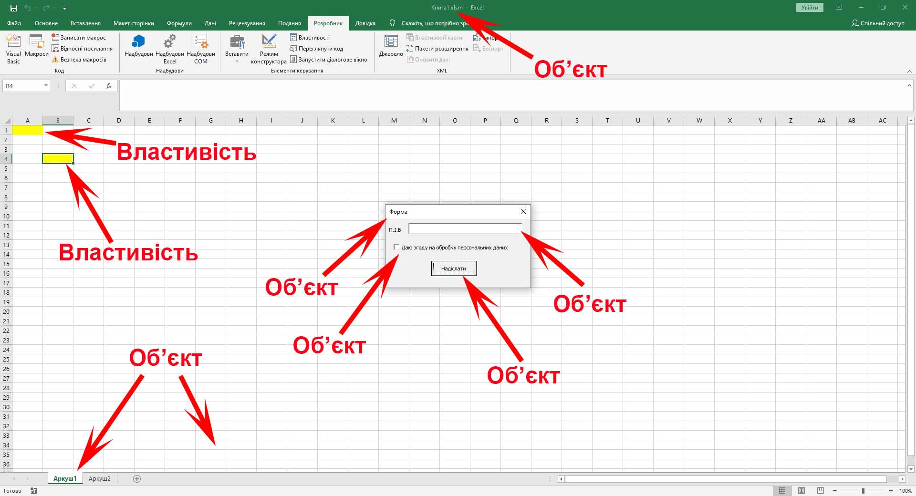Open control Властивості in Елементи керування
916x496 pixels.
(x=310, y=37)
